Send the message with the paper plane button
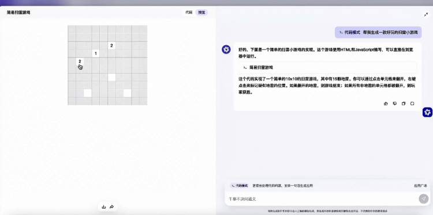Screen dimensions: 433x215 (x=424, y=198)
